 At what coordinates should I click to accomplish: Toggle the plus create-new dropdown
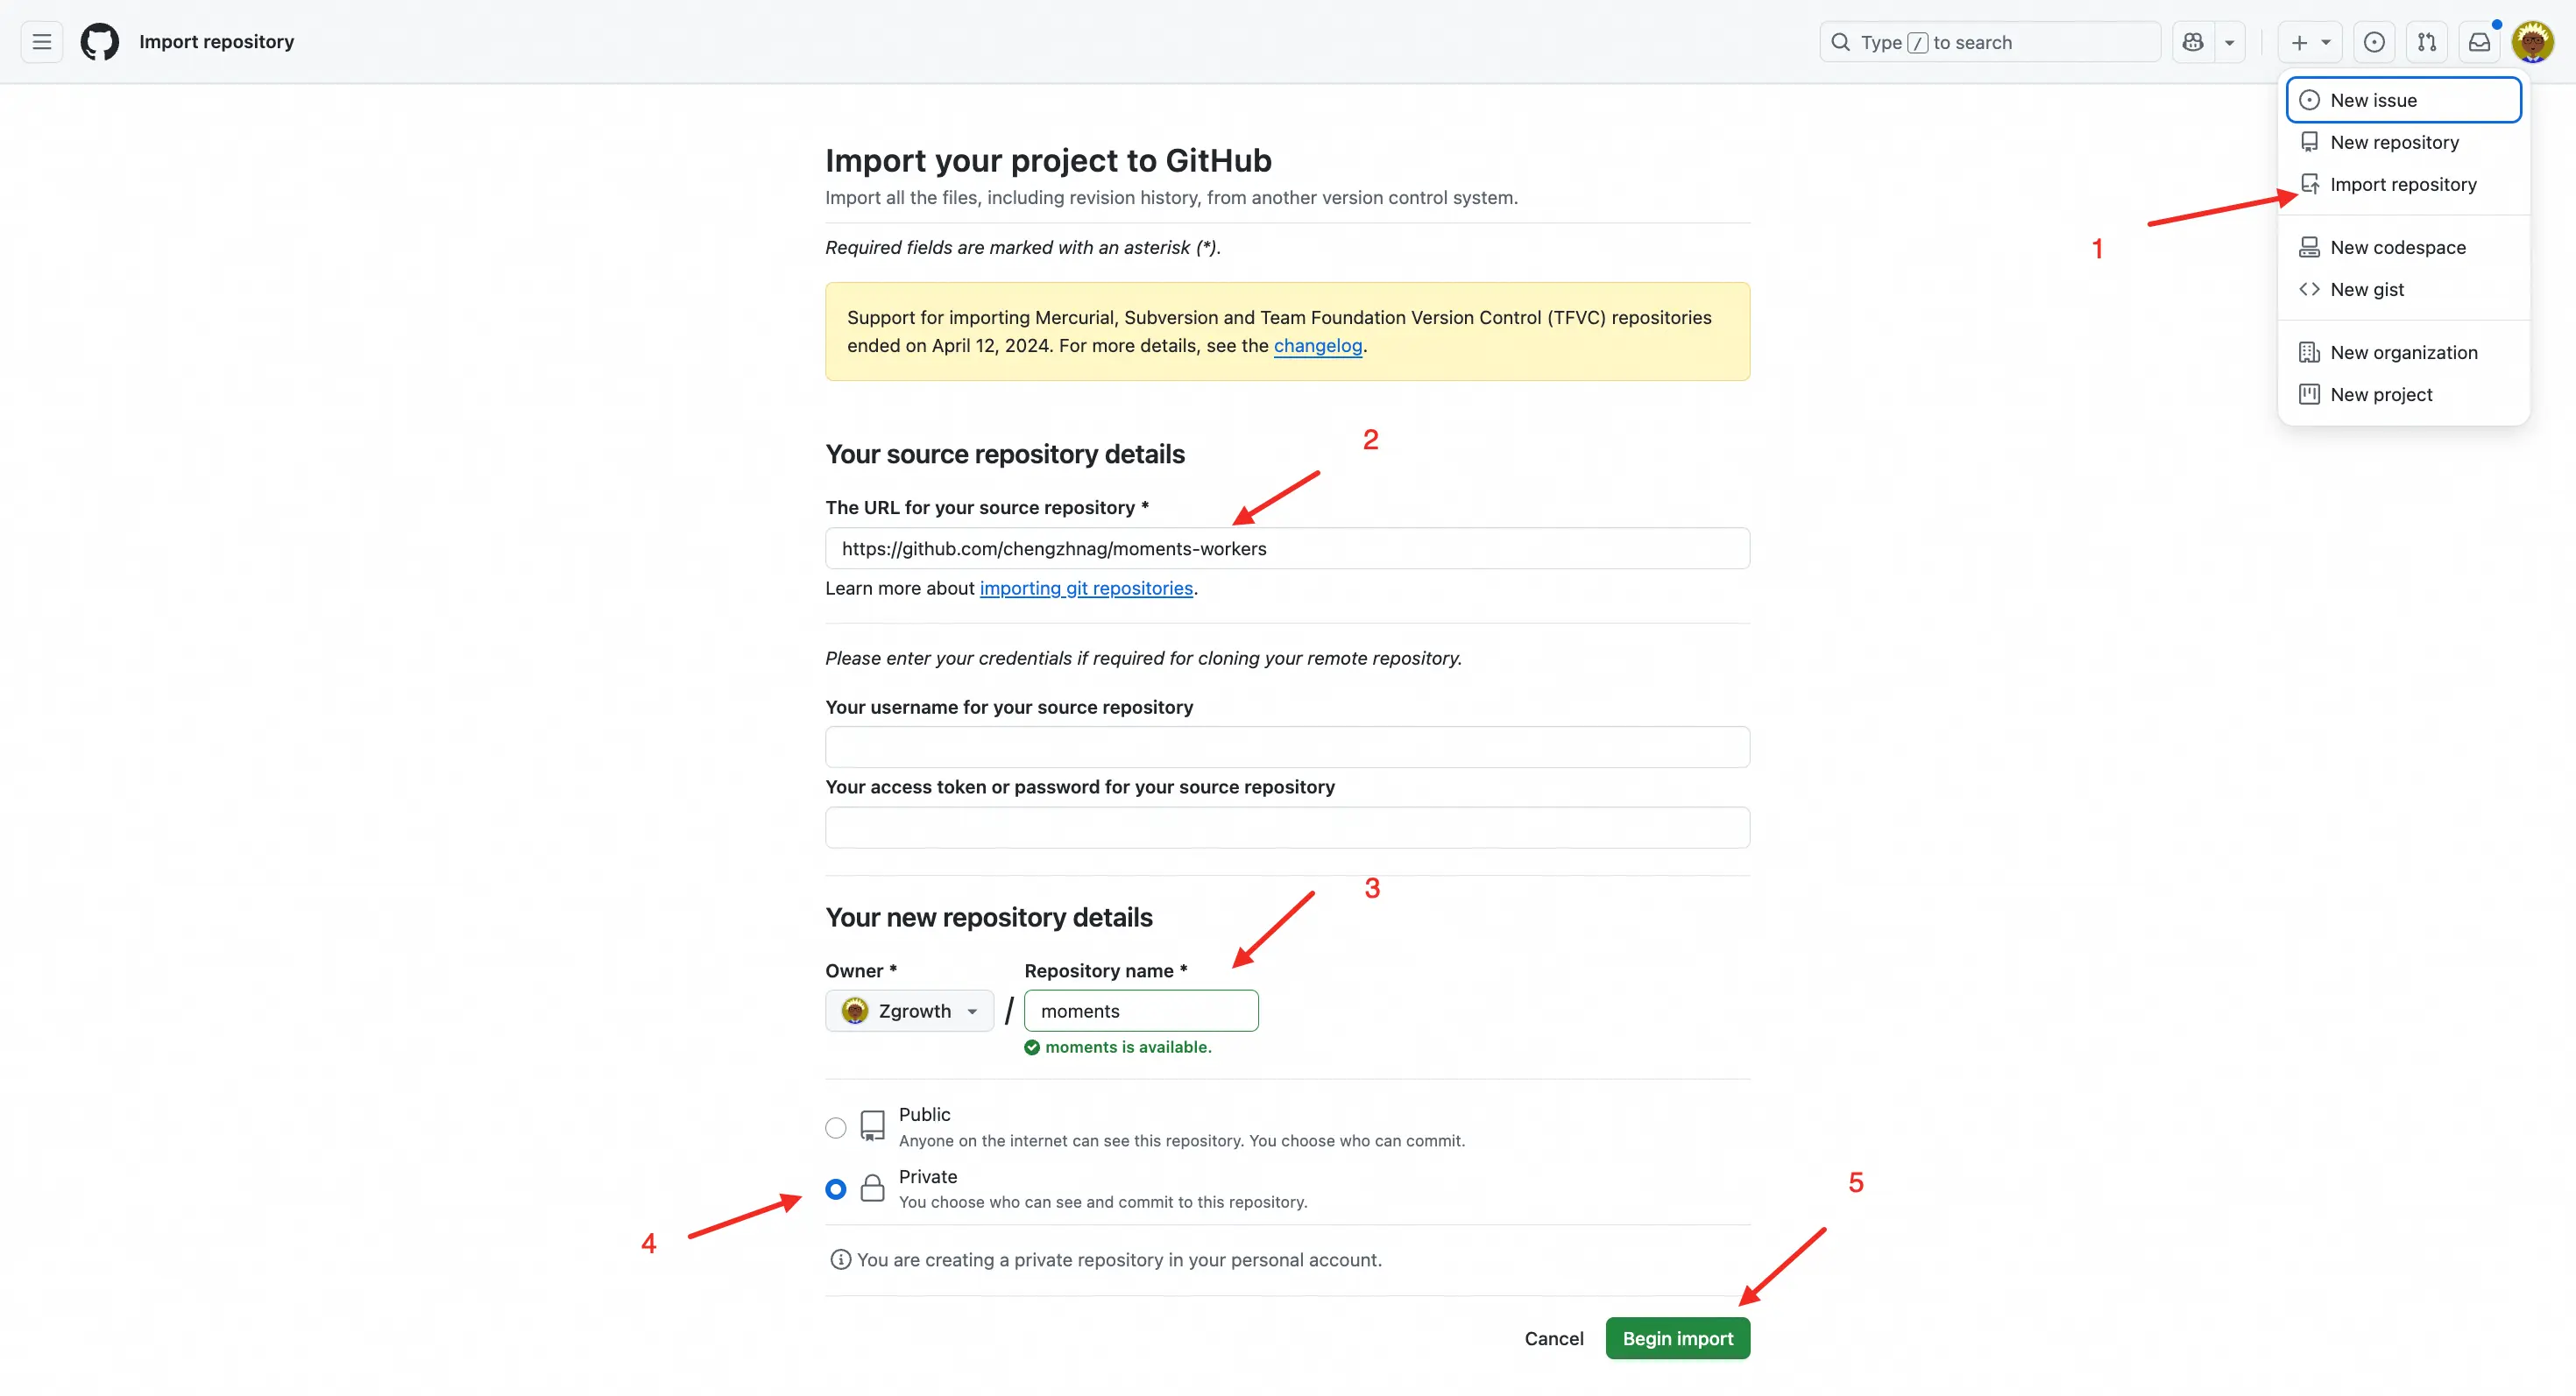coord(2309,42)
